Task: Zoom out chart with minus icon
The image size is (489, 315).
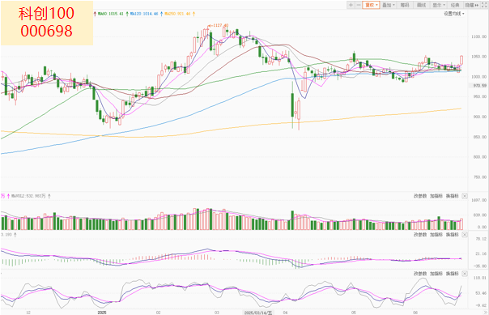Action: coord(359,5)
